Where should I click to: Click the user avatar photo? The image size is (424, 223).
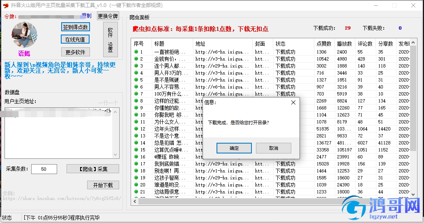(24, 35)
